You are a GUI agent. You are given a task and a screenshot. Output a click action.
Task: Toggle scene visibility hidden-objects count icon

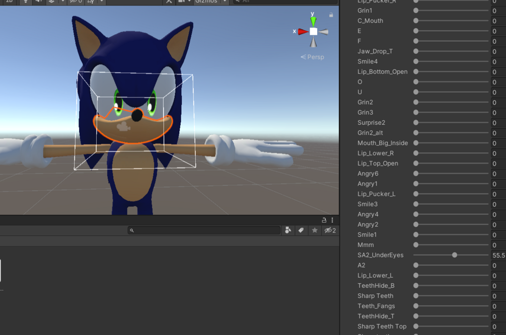point(76,2)
